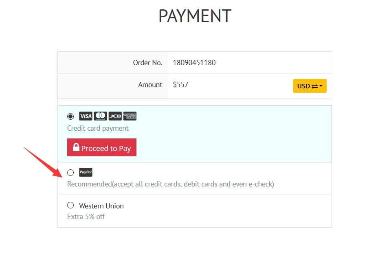Click the $557 amount value
This screenshot has height=263, width=380.
pyautogui.click(x=180, y=85)
